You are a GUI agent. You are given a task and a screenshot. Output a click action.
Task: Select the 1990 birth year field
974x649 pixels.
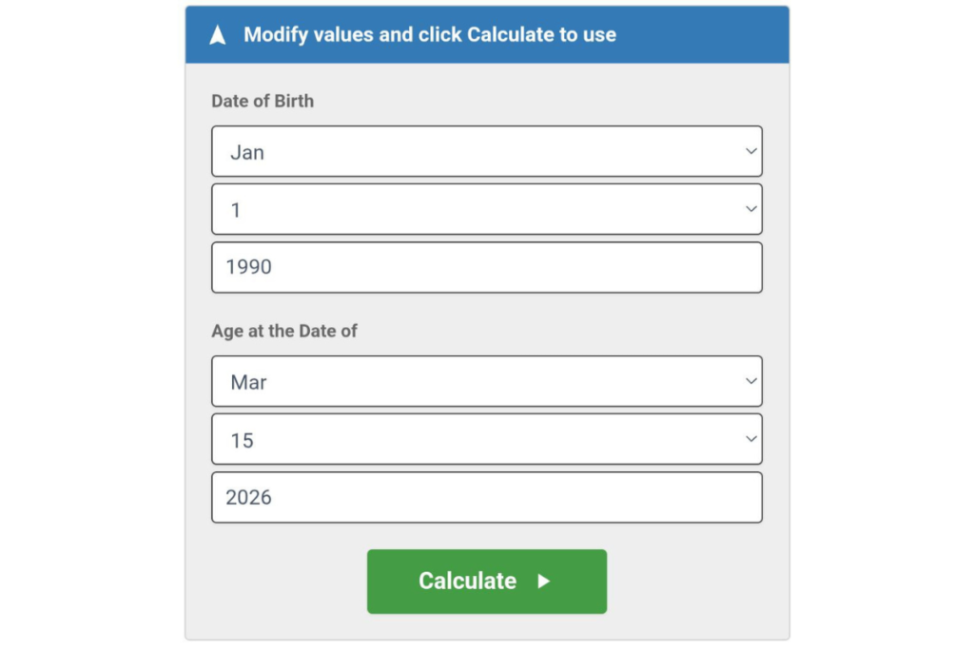(487, 267)
